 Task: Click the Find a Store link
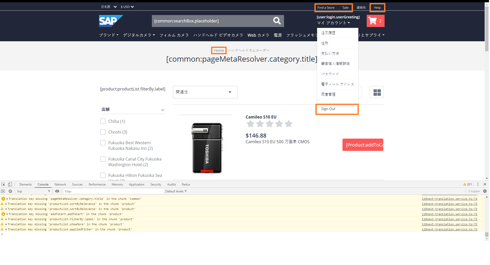tap(326, 8)
